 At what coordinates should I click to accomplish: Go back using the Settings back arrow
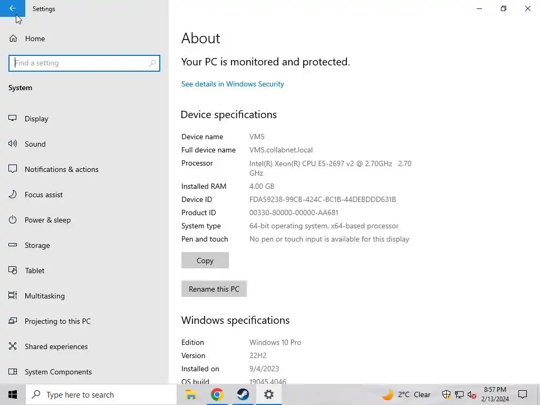tap(13, 8)
